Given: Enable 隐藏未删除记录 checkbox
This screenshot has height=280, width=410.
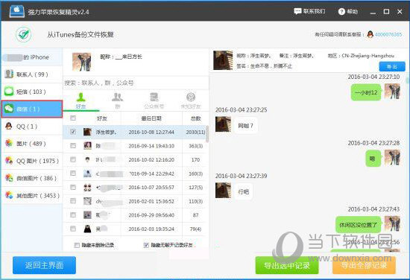Looking at the screenshot, I should (77, 245).
